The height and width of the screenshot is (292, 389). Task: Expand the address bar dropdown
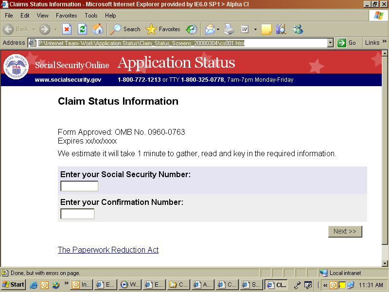click(x=330, y=43)
